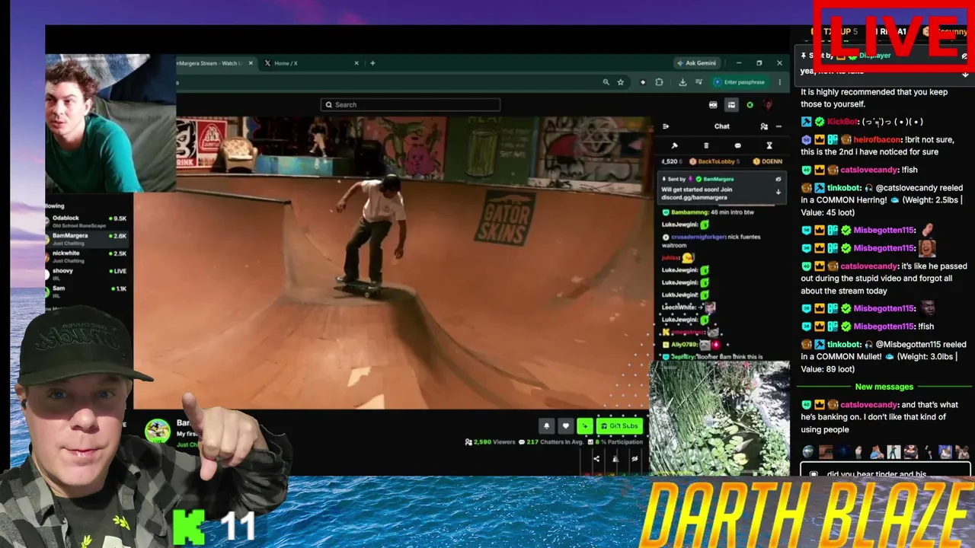975x548 pixels.
Task: Click the 2,590 Viewers count
Action: pyautogui.click(x=490, y=441)
